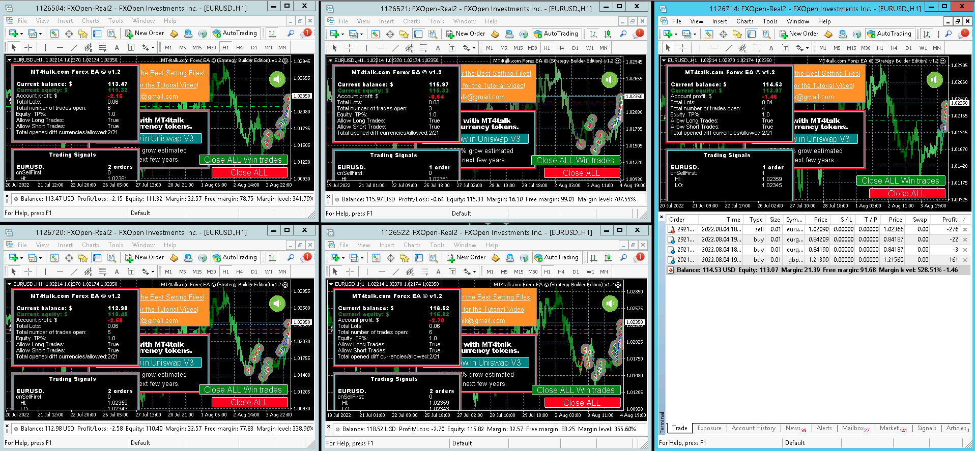This screenshot has height=451, width=975.
Task: Close the sell order row with profit -276
Action: 965,229
